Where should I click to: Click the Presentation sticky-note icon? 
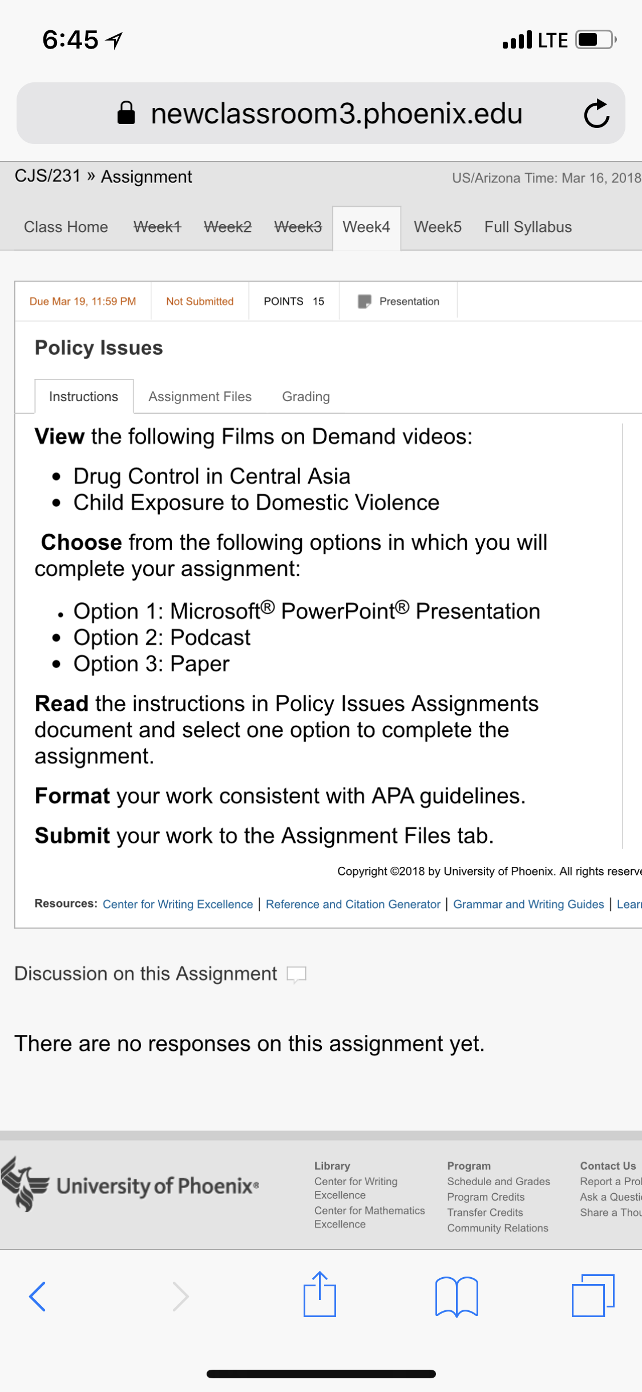[365, 301]
